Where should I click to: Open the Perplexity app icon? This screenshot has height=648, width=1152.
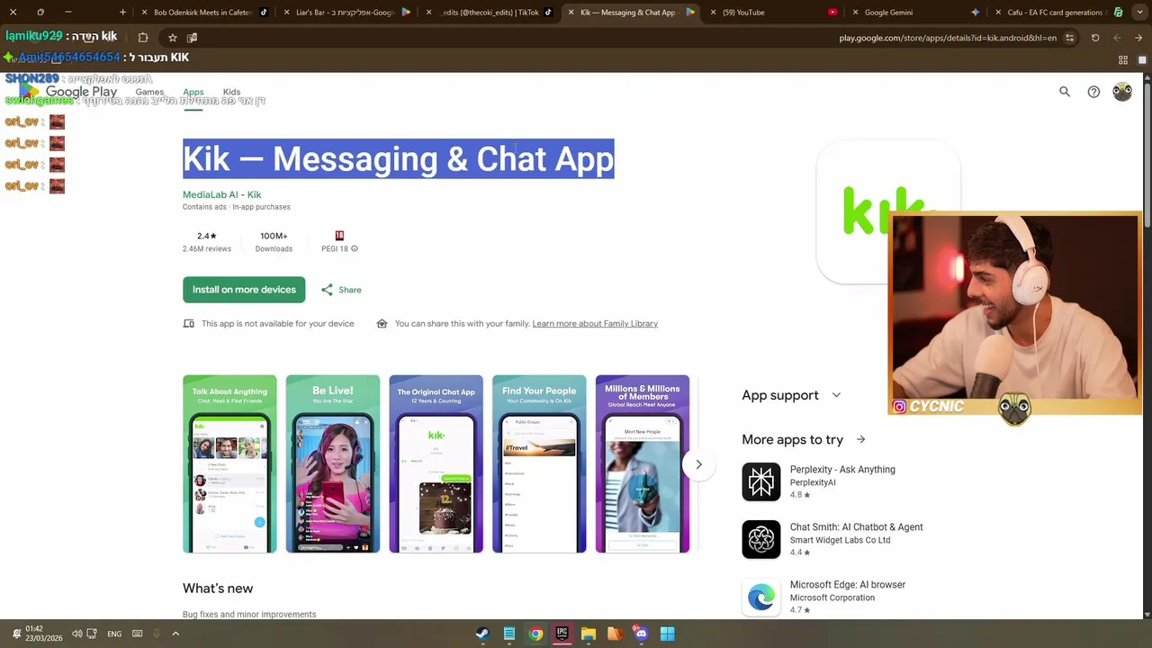[761, 482]
